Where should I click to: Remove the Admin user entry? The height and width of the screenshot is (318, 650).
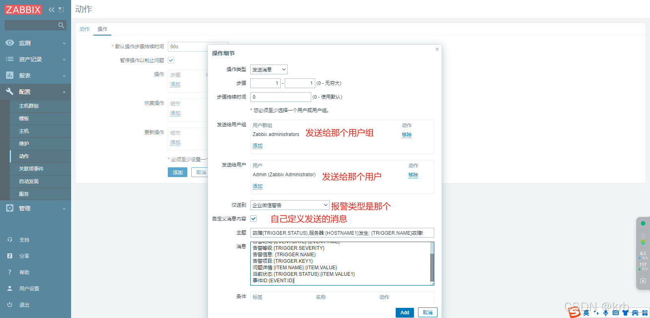[x=413, y=175]
